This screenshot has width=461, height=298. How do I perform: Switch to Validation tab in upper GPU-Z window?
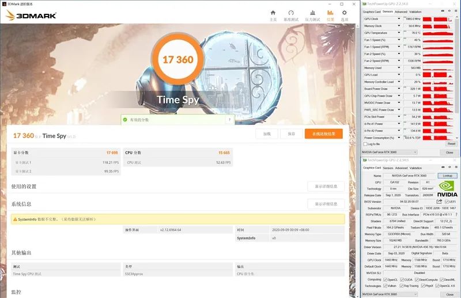pyautogui.click(x=415, y=12)
